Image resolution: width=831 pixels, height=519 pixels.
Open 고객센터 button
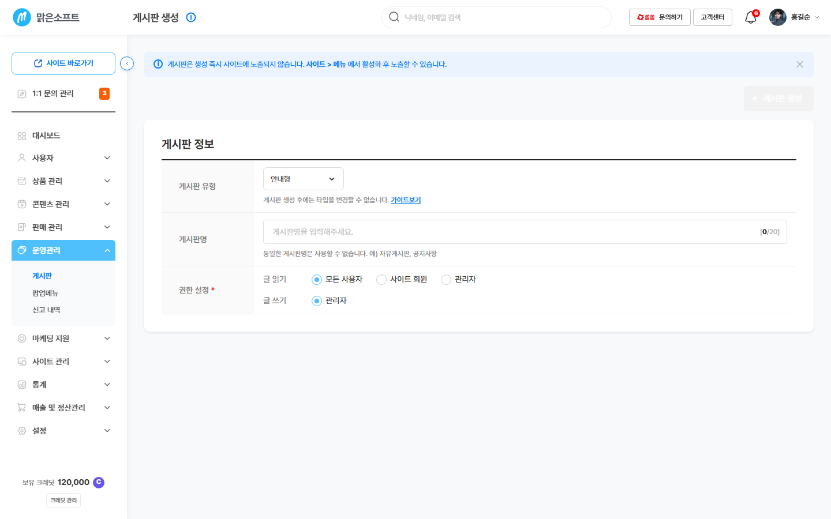coord(713,17)
